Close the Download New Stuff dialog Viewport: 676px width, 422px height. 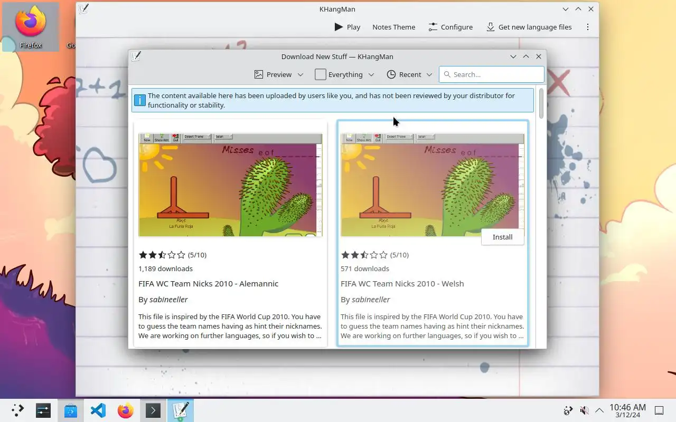(539, 56)
